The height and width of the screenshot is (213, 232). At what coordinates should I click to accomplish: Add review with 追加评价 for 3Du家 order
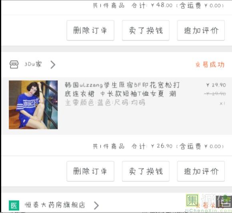tap(201, 171)
